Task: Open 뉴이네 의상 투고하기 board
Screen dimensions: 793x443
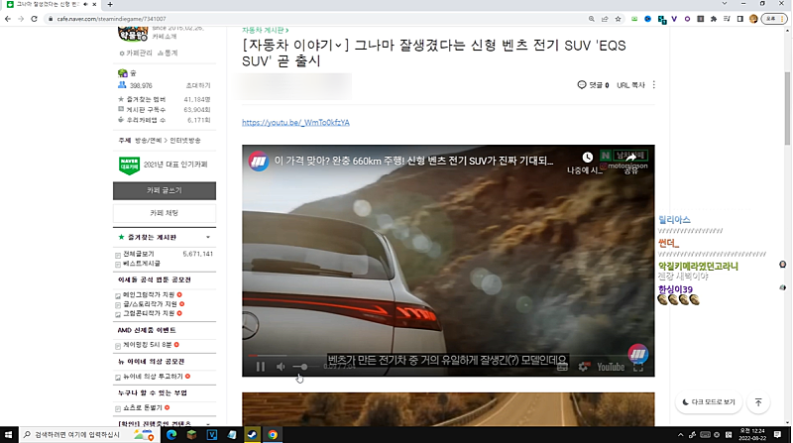Action: tap(153, 377)
